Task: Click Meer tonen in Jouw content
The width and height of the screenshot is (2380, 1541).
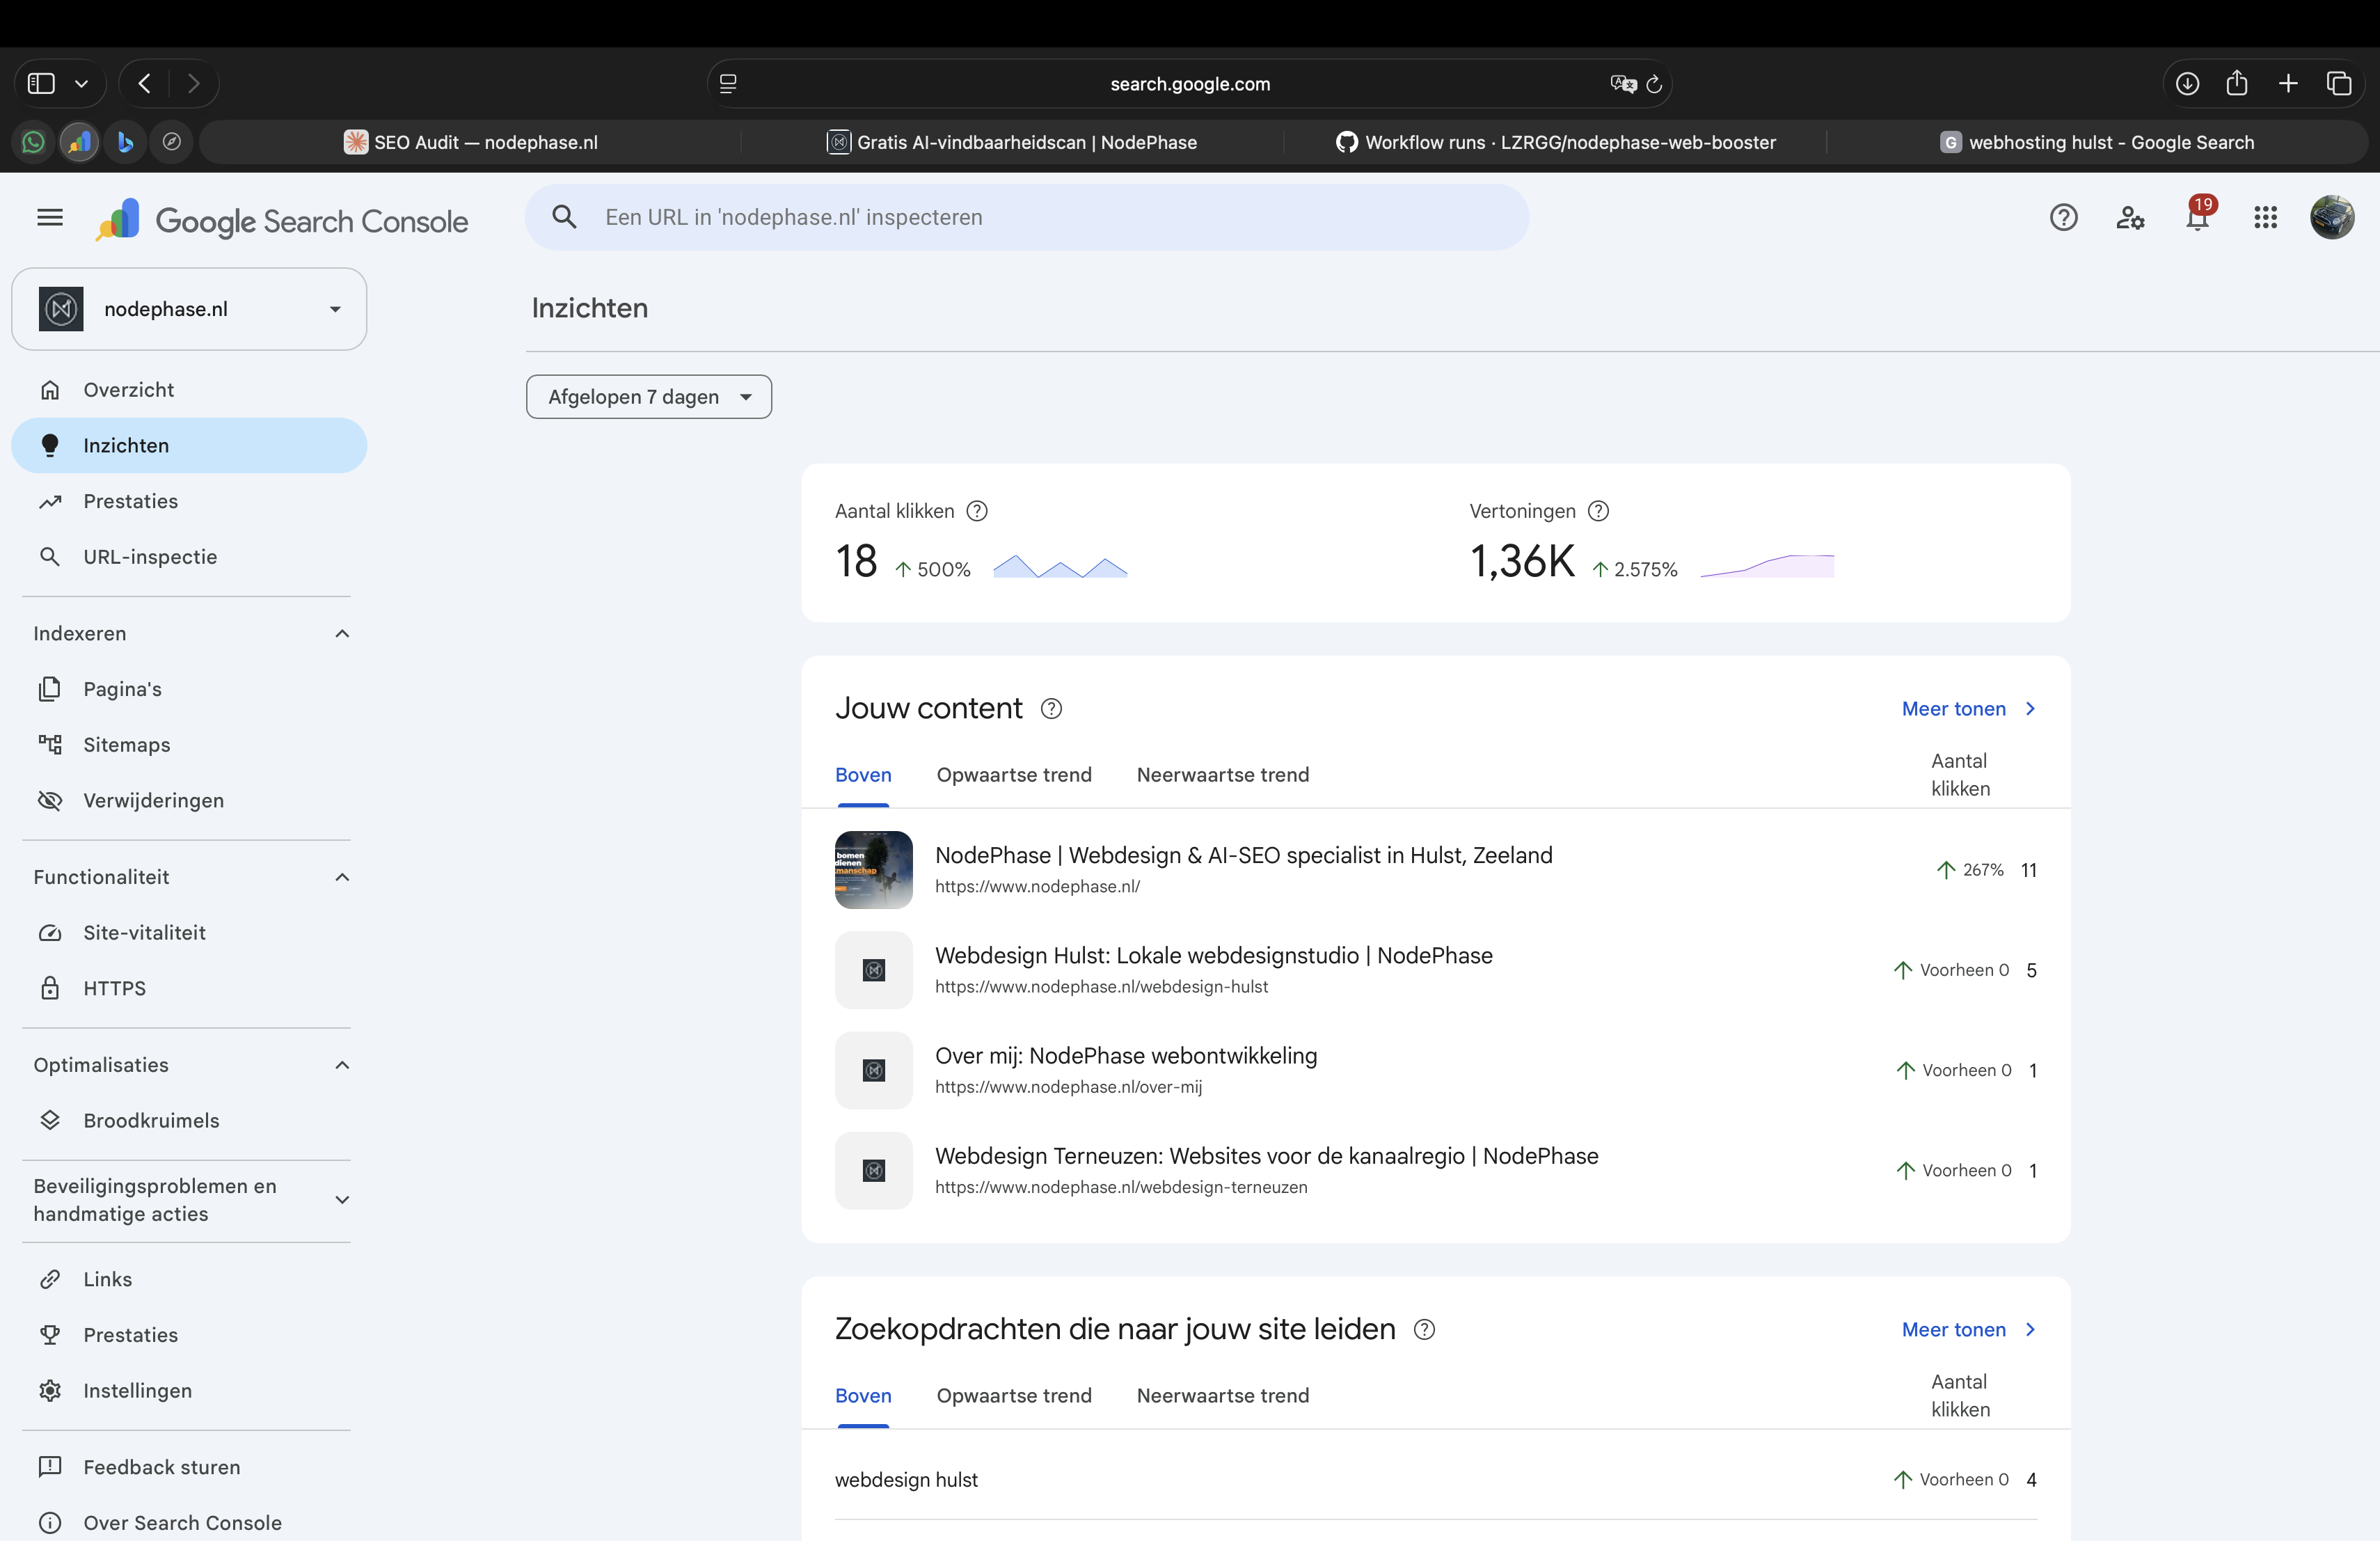Action: pos(1969,709)
